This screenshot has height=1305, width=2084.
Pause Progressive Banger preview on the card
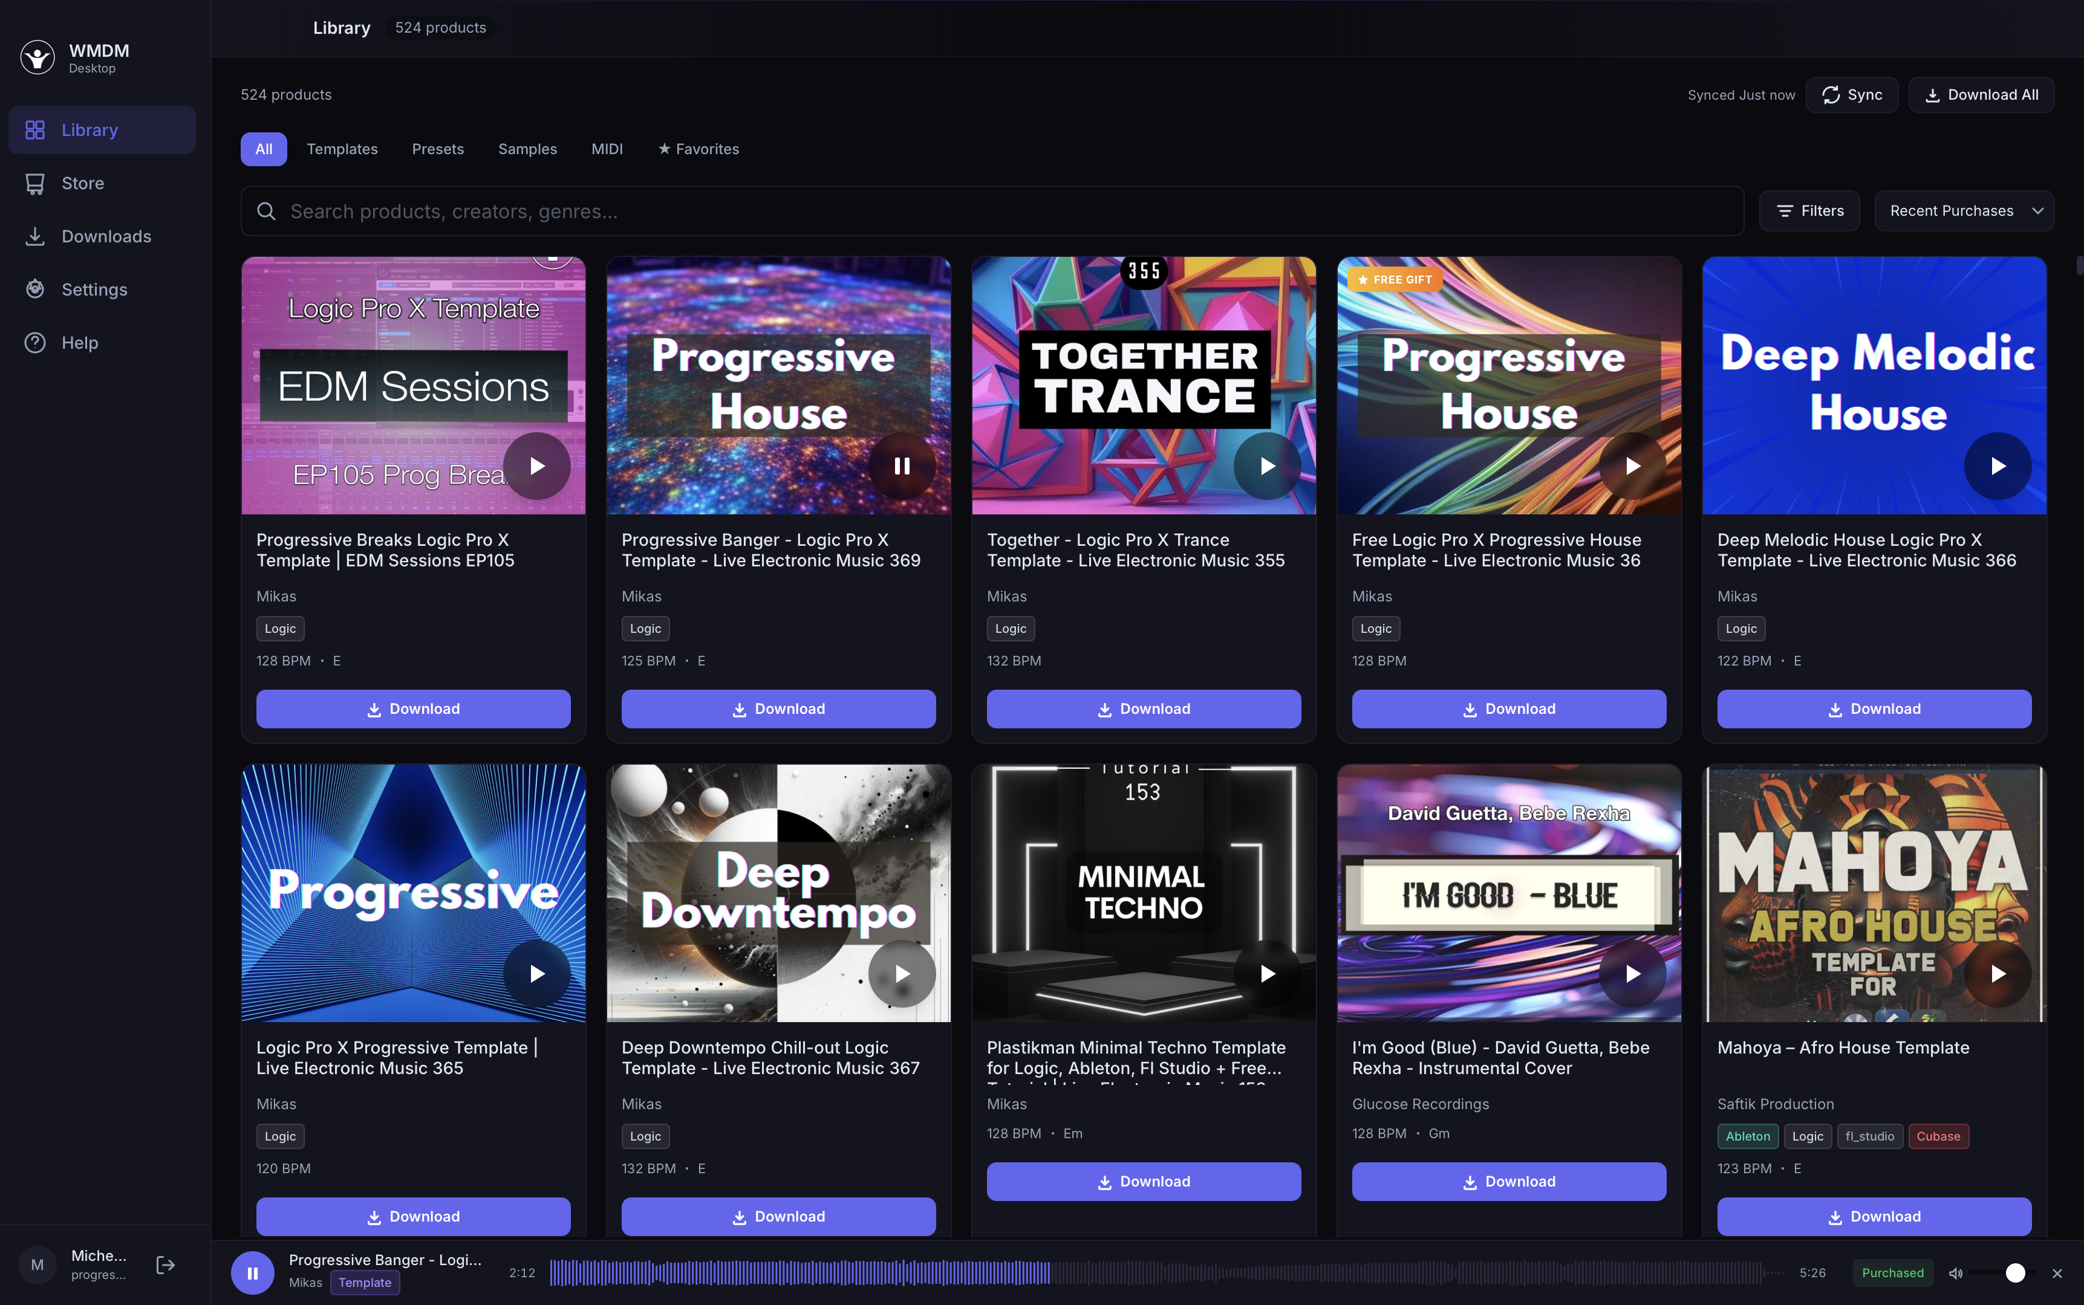click(902, 466)
